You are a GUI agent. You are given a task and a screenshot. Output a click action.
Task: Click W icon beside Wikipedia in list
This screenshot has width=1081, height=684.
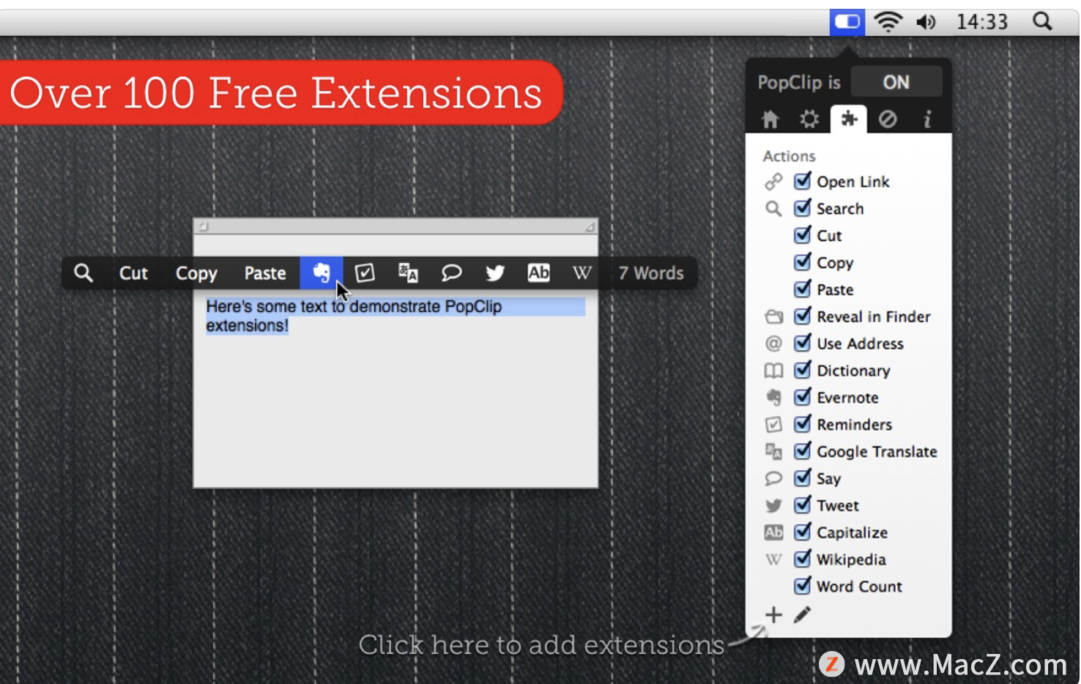pos(773,560)
